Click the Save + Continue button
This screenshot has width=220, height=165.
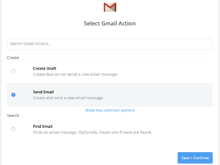click(195, 158)
